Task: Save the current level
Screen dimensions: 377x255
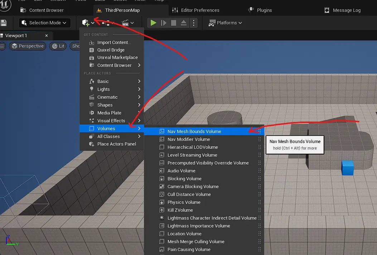Action: pyautogui.click(x=4, y=23)
